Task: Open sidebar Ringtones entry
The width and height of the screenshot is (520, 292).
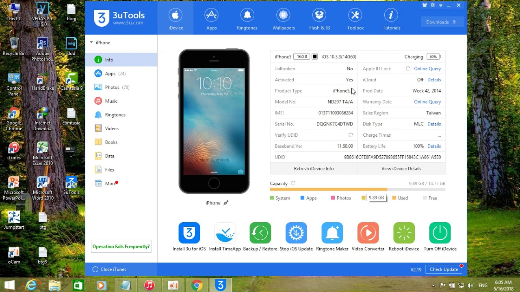Action: (121, 115)
